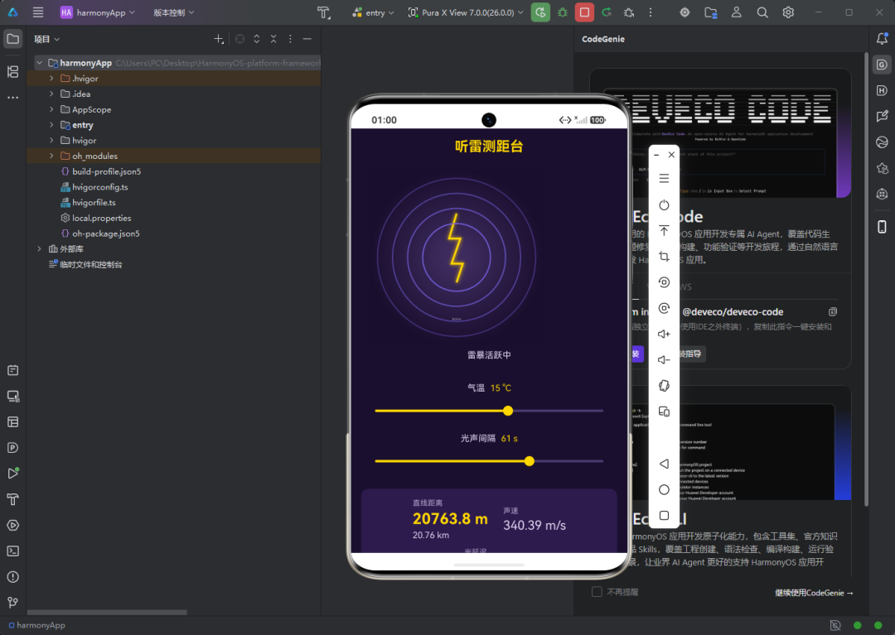895x635 pixels.
Task: Toggle the Project tool window folder icon
Action: (12, 39)
